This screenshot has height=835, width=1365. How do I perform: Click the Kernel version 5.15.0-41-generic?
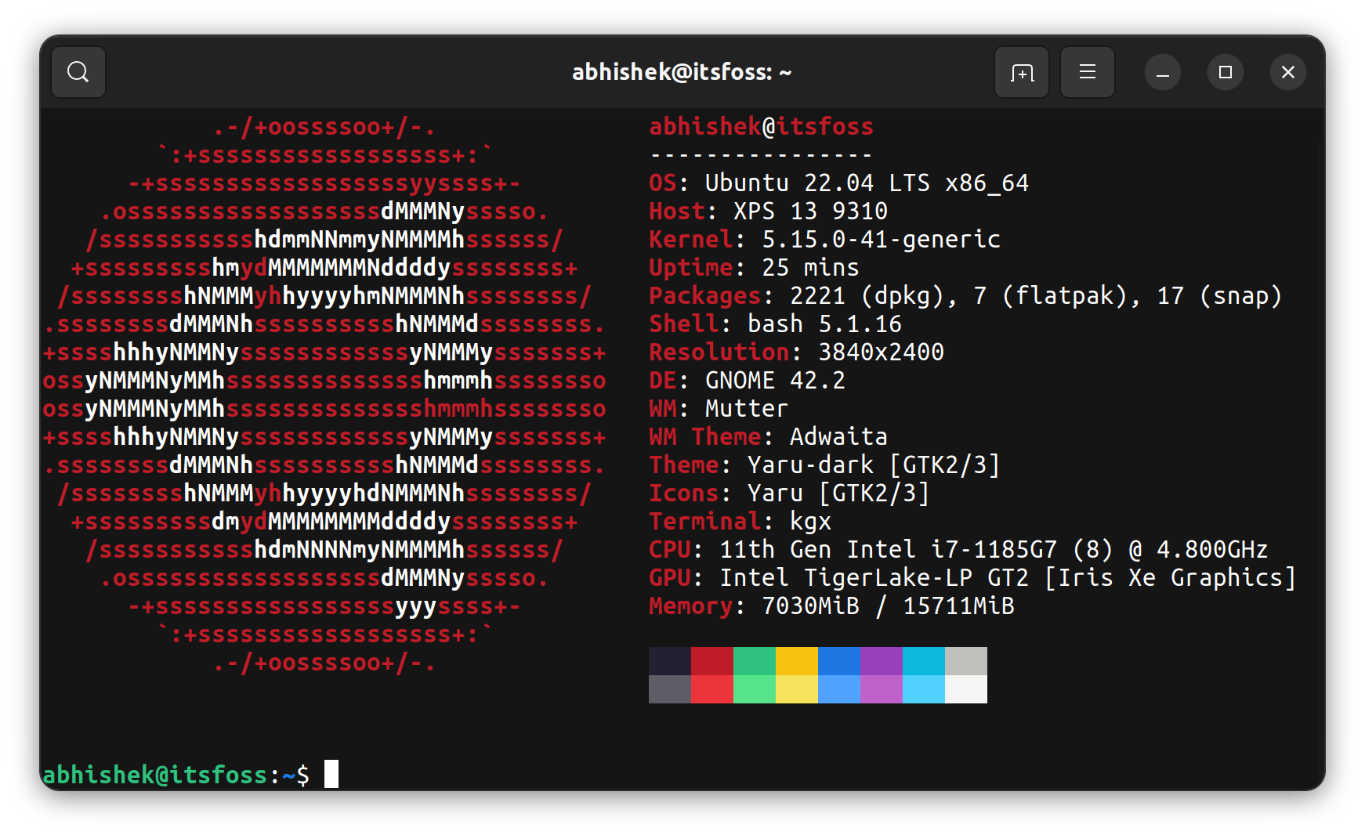(x=882, y=240)
